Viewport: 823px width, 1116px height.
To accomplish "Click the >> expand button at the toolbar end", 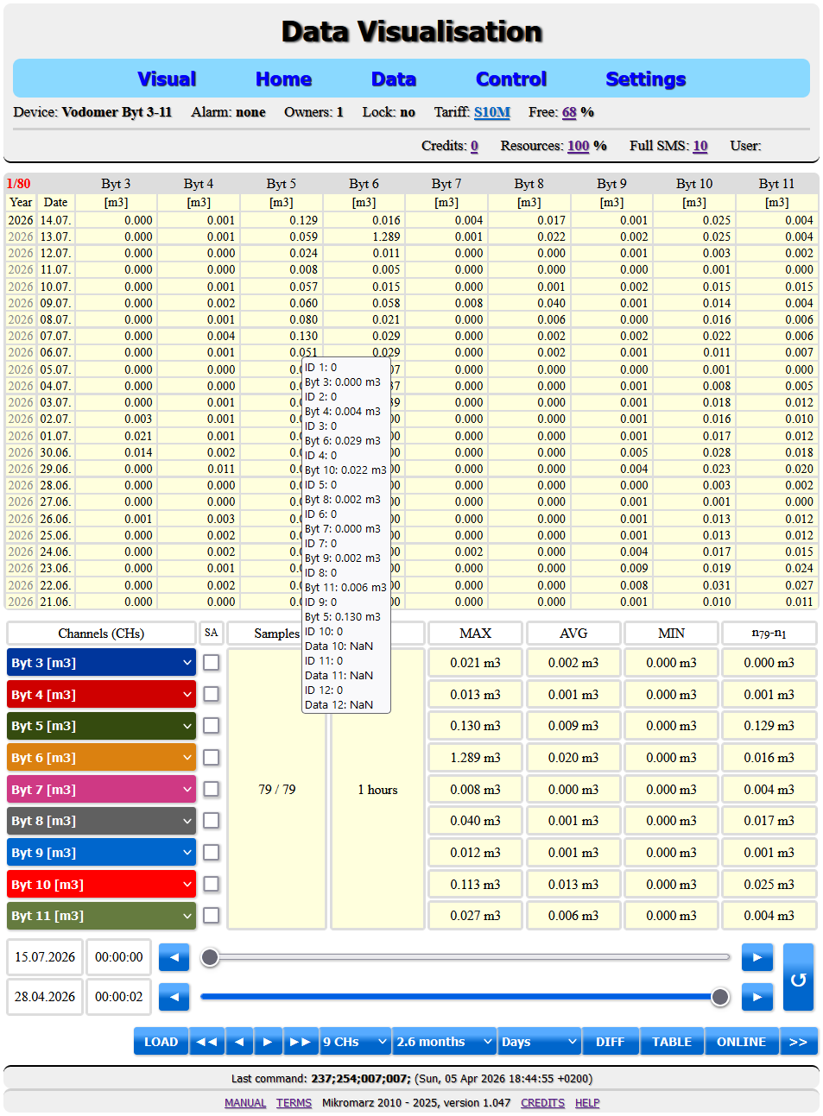I will tap(799, 1042).
